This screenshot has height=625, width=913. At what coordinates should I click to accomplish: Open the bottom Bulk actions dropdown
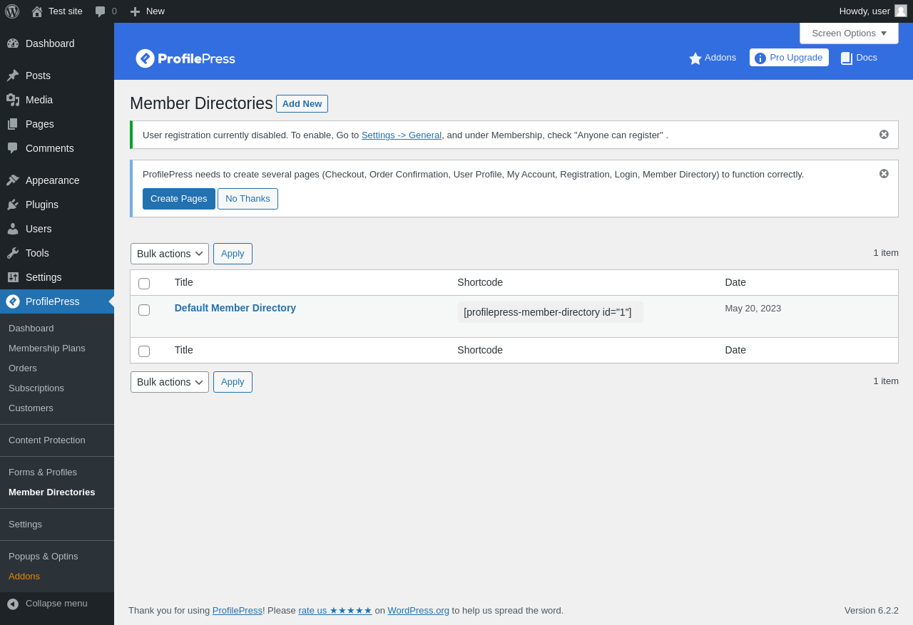pos(170,382)
